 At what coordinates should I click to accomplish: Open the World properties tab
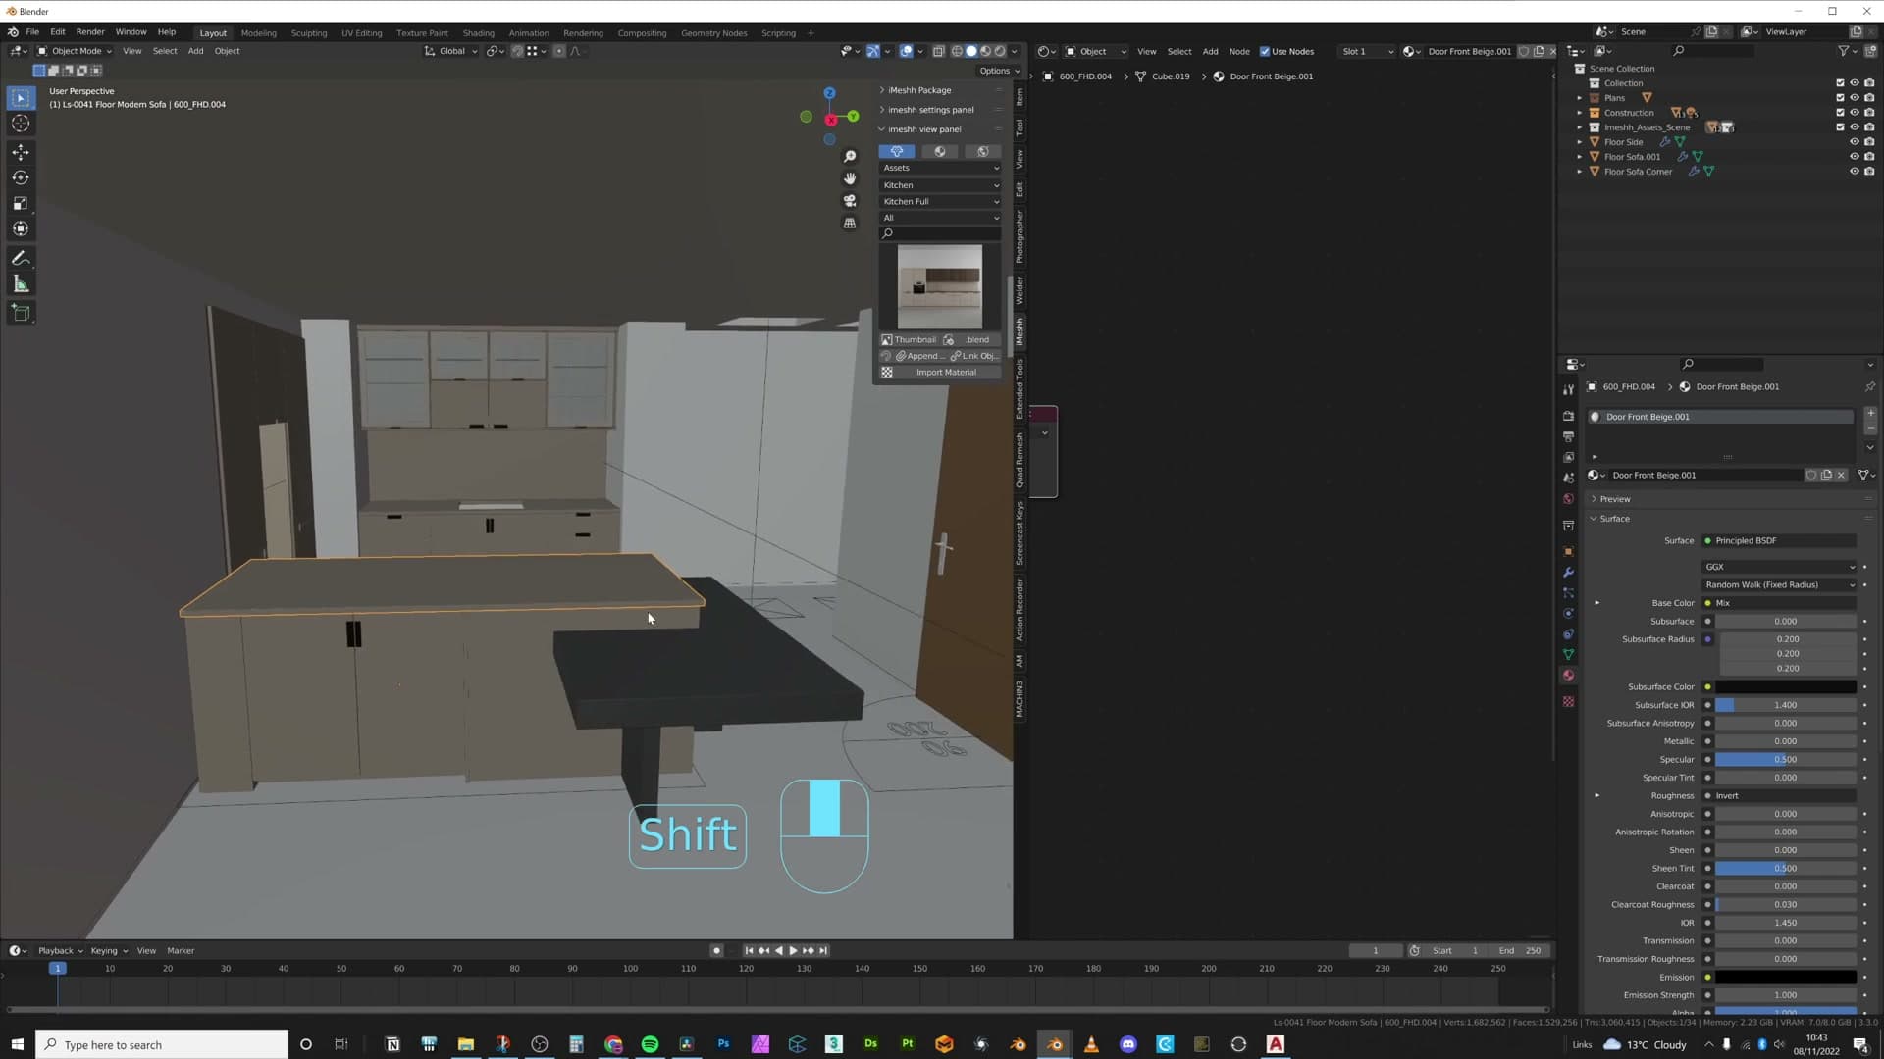tap(1568, 499)
